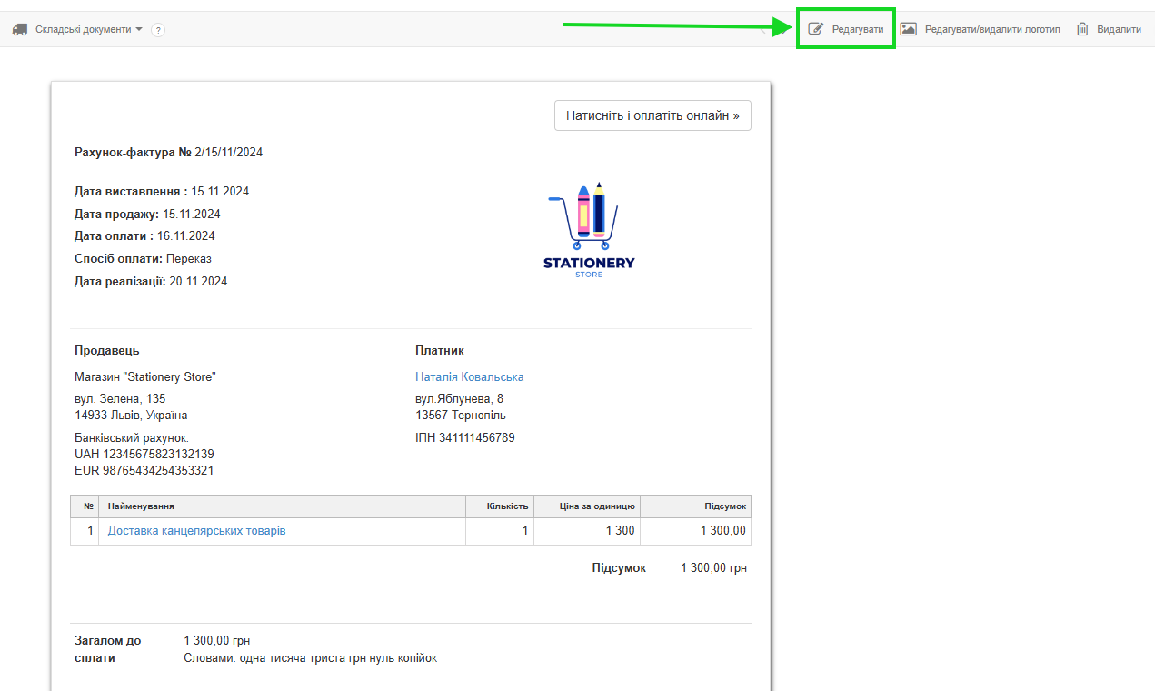Screen dimensions: 1155x691
Task: Open the Доставка канцелярських товарів item link
Action: point(196,530)
